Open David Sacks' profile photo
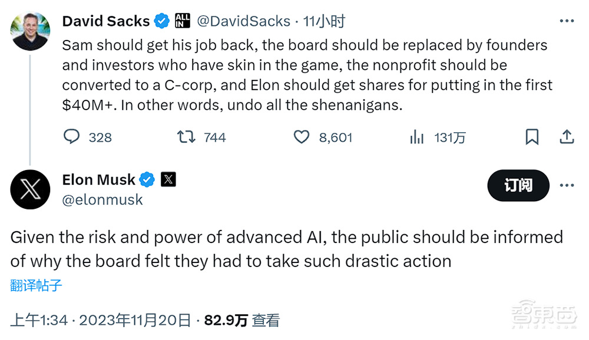The image size is (589, 340). coord(30,31)
